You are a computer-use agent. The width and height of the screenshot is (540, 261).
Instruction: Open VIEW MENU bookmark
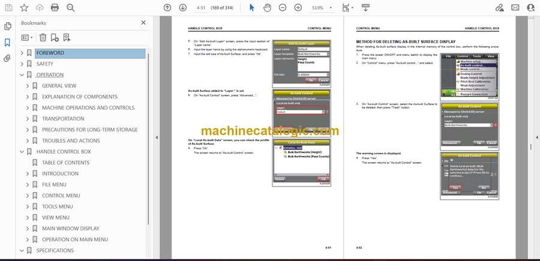(x=56, y=218)
